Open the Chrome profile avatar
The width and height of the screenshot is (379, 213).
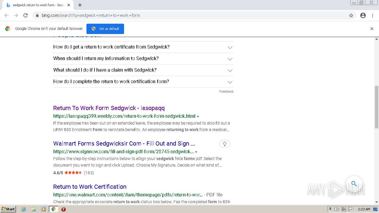click(363, 15)
